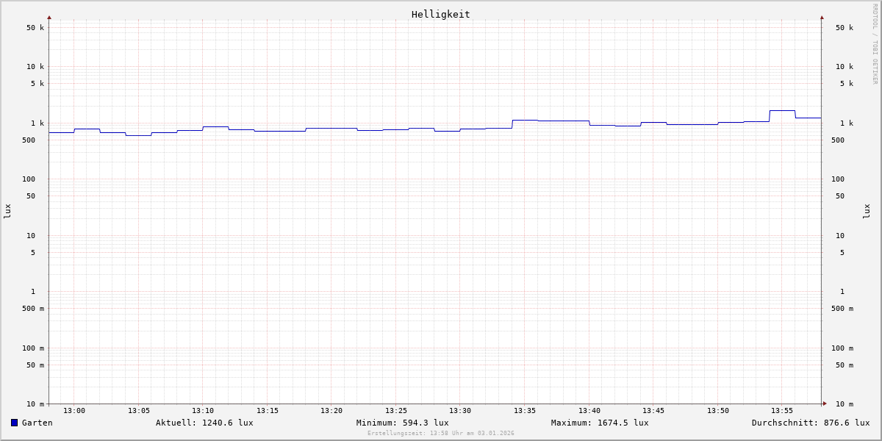Click the left-side lux axis title
Screen dimensions: 882x441
pos(7,212)
